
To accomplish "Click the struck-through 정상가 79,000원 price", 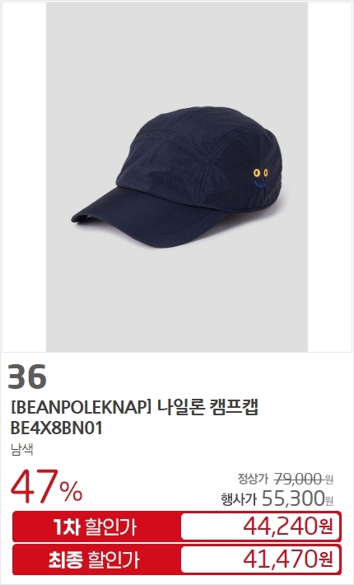I will pyautogui.click(x=286, y=478).
